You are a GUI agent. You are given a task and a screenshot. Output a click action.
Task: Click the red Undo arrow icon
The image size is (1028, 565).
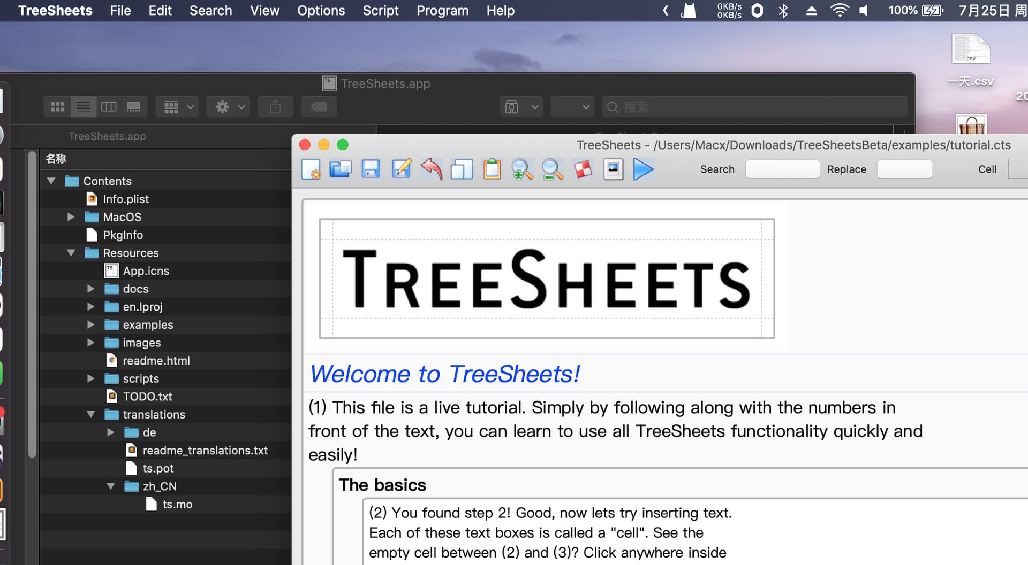pos(432,169)
